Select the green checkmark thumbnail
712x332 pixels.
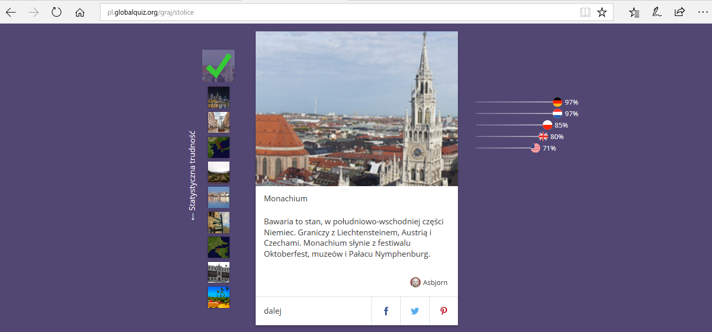click(218, 66)
